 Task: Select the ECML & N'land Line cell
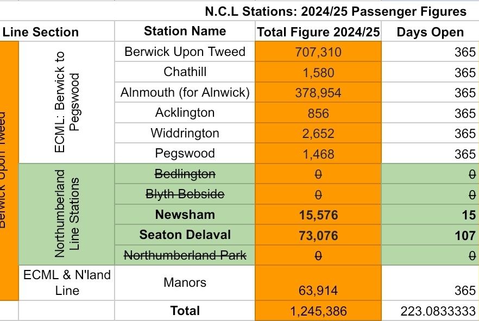click(x=67, y=282)
